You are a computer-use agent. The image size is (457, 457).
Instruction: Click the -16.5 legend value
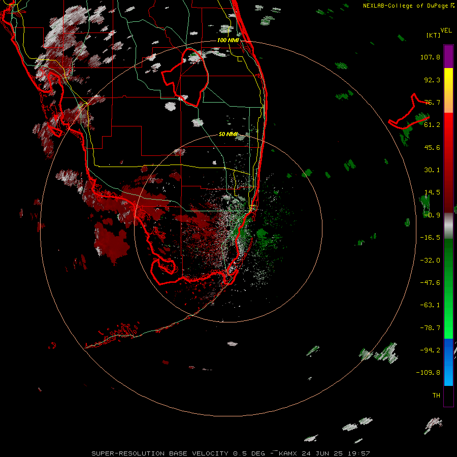(x=430, y=238)
